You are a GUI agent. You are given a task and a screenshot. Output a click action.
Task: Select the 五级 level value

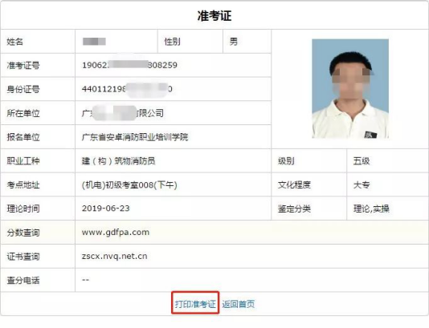point(362,161)
